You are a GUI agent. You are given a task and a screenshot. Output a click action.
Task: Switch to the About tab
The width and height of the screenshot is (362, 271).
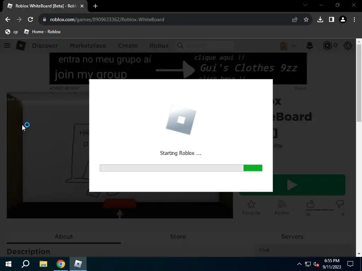tap(64, 237)
